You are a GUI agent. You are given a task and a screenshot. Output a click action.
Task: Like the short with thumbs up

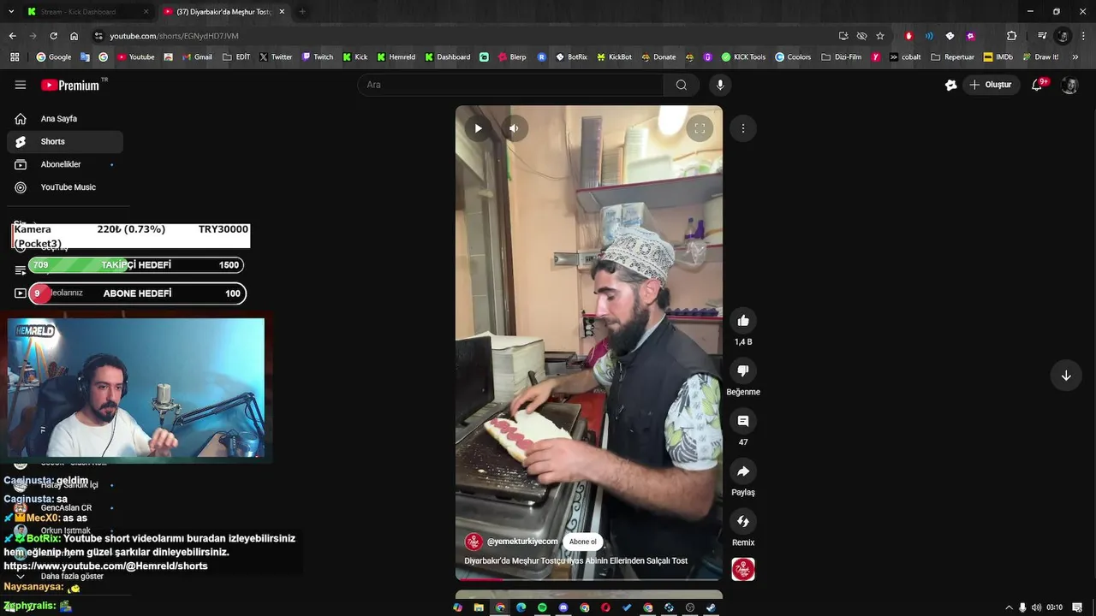coord(743,321)
